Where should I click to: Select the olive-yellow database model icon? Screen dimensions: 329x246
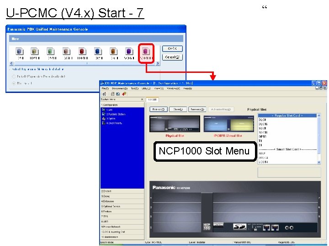coord(35,51)
